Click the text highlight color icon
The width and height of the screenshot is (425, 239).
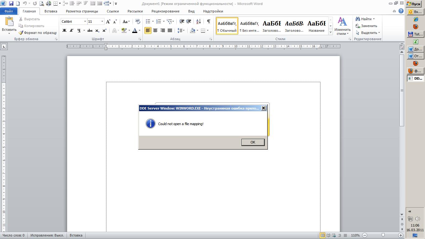124,30
